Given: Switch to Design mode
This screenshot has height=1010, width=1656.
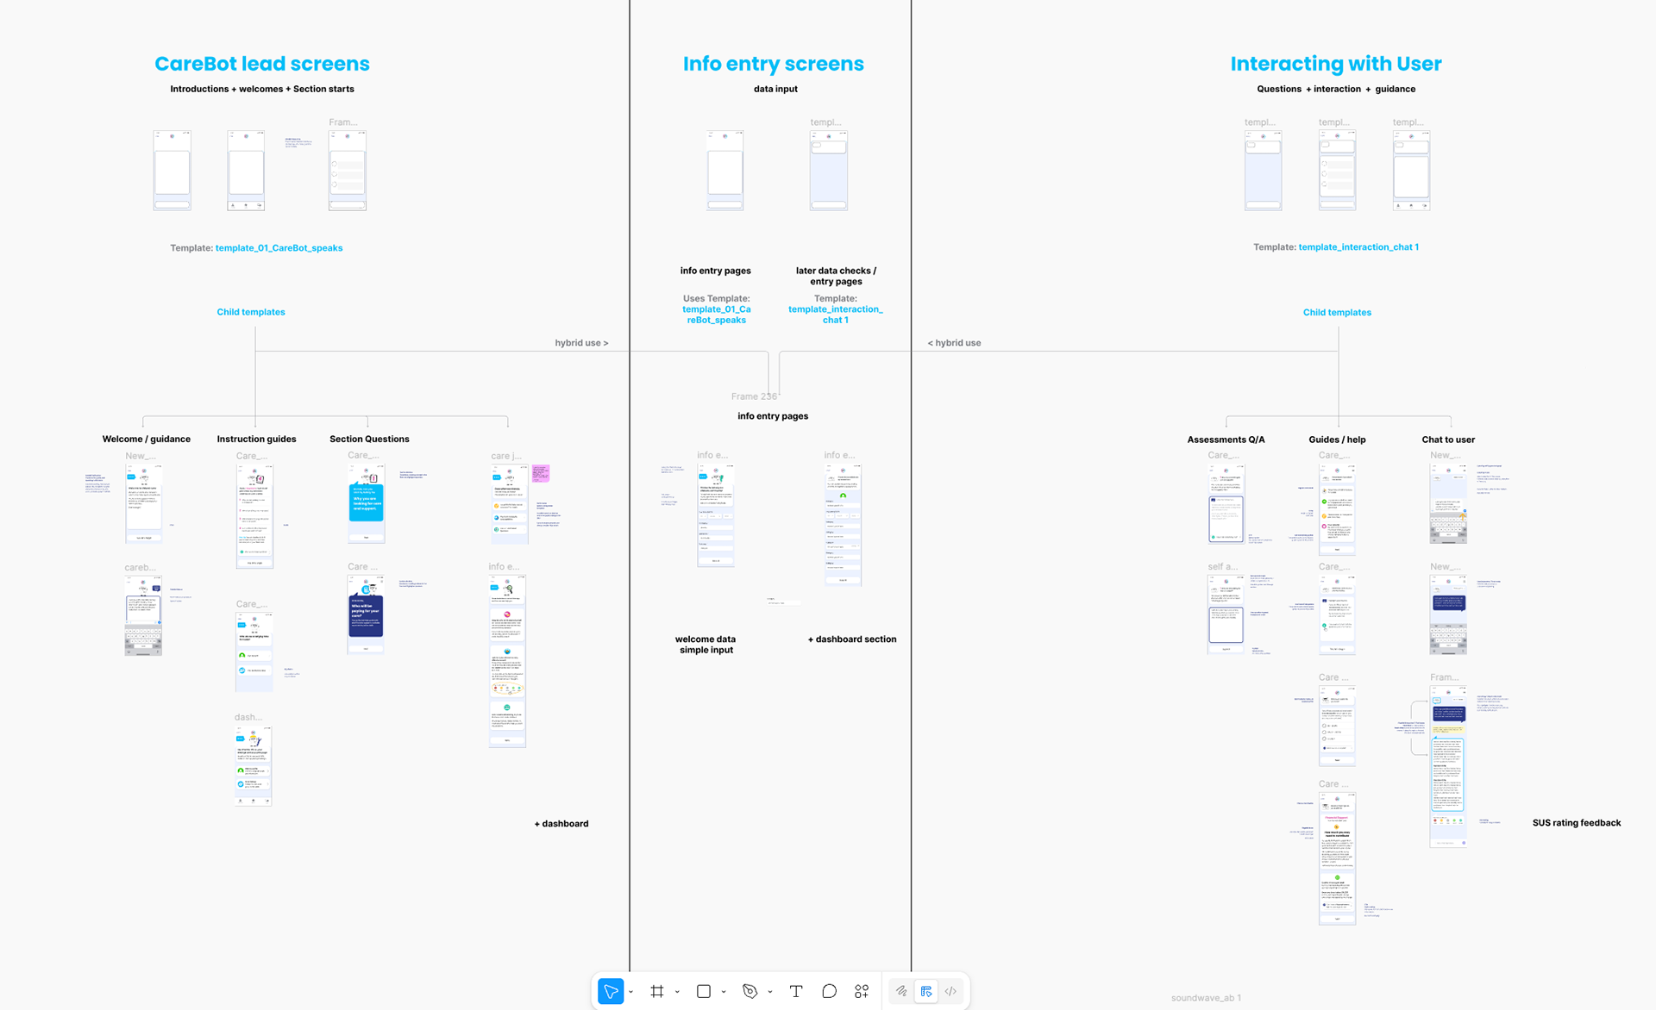Looking at the screenshot, I should pyautogui.click(x=926, y=991).
